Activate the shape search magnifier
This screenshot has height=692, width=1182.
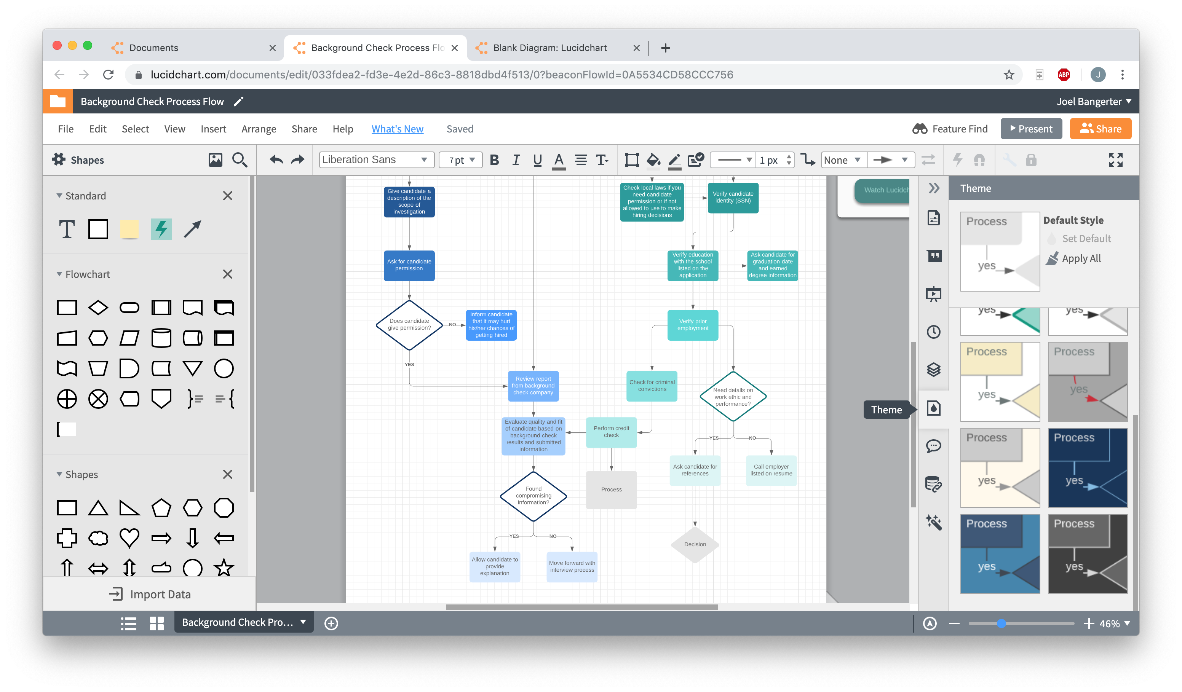point(240,160)
